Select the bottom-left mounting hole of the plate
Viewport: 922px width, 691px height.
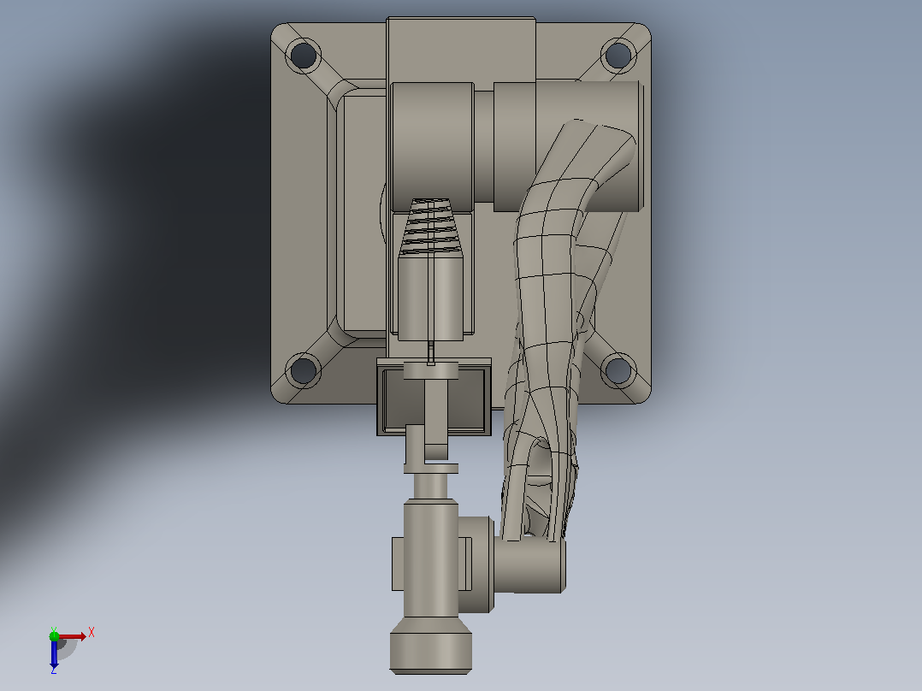pos(304,370)
